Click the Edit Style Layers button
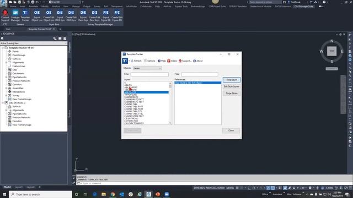The height and width of the screenshot is (198, 353). click(232, 86)
